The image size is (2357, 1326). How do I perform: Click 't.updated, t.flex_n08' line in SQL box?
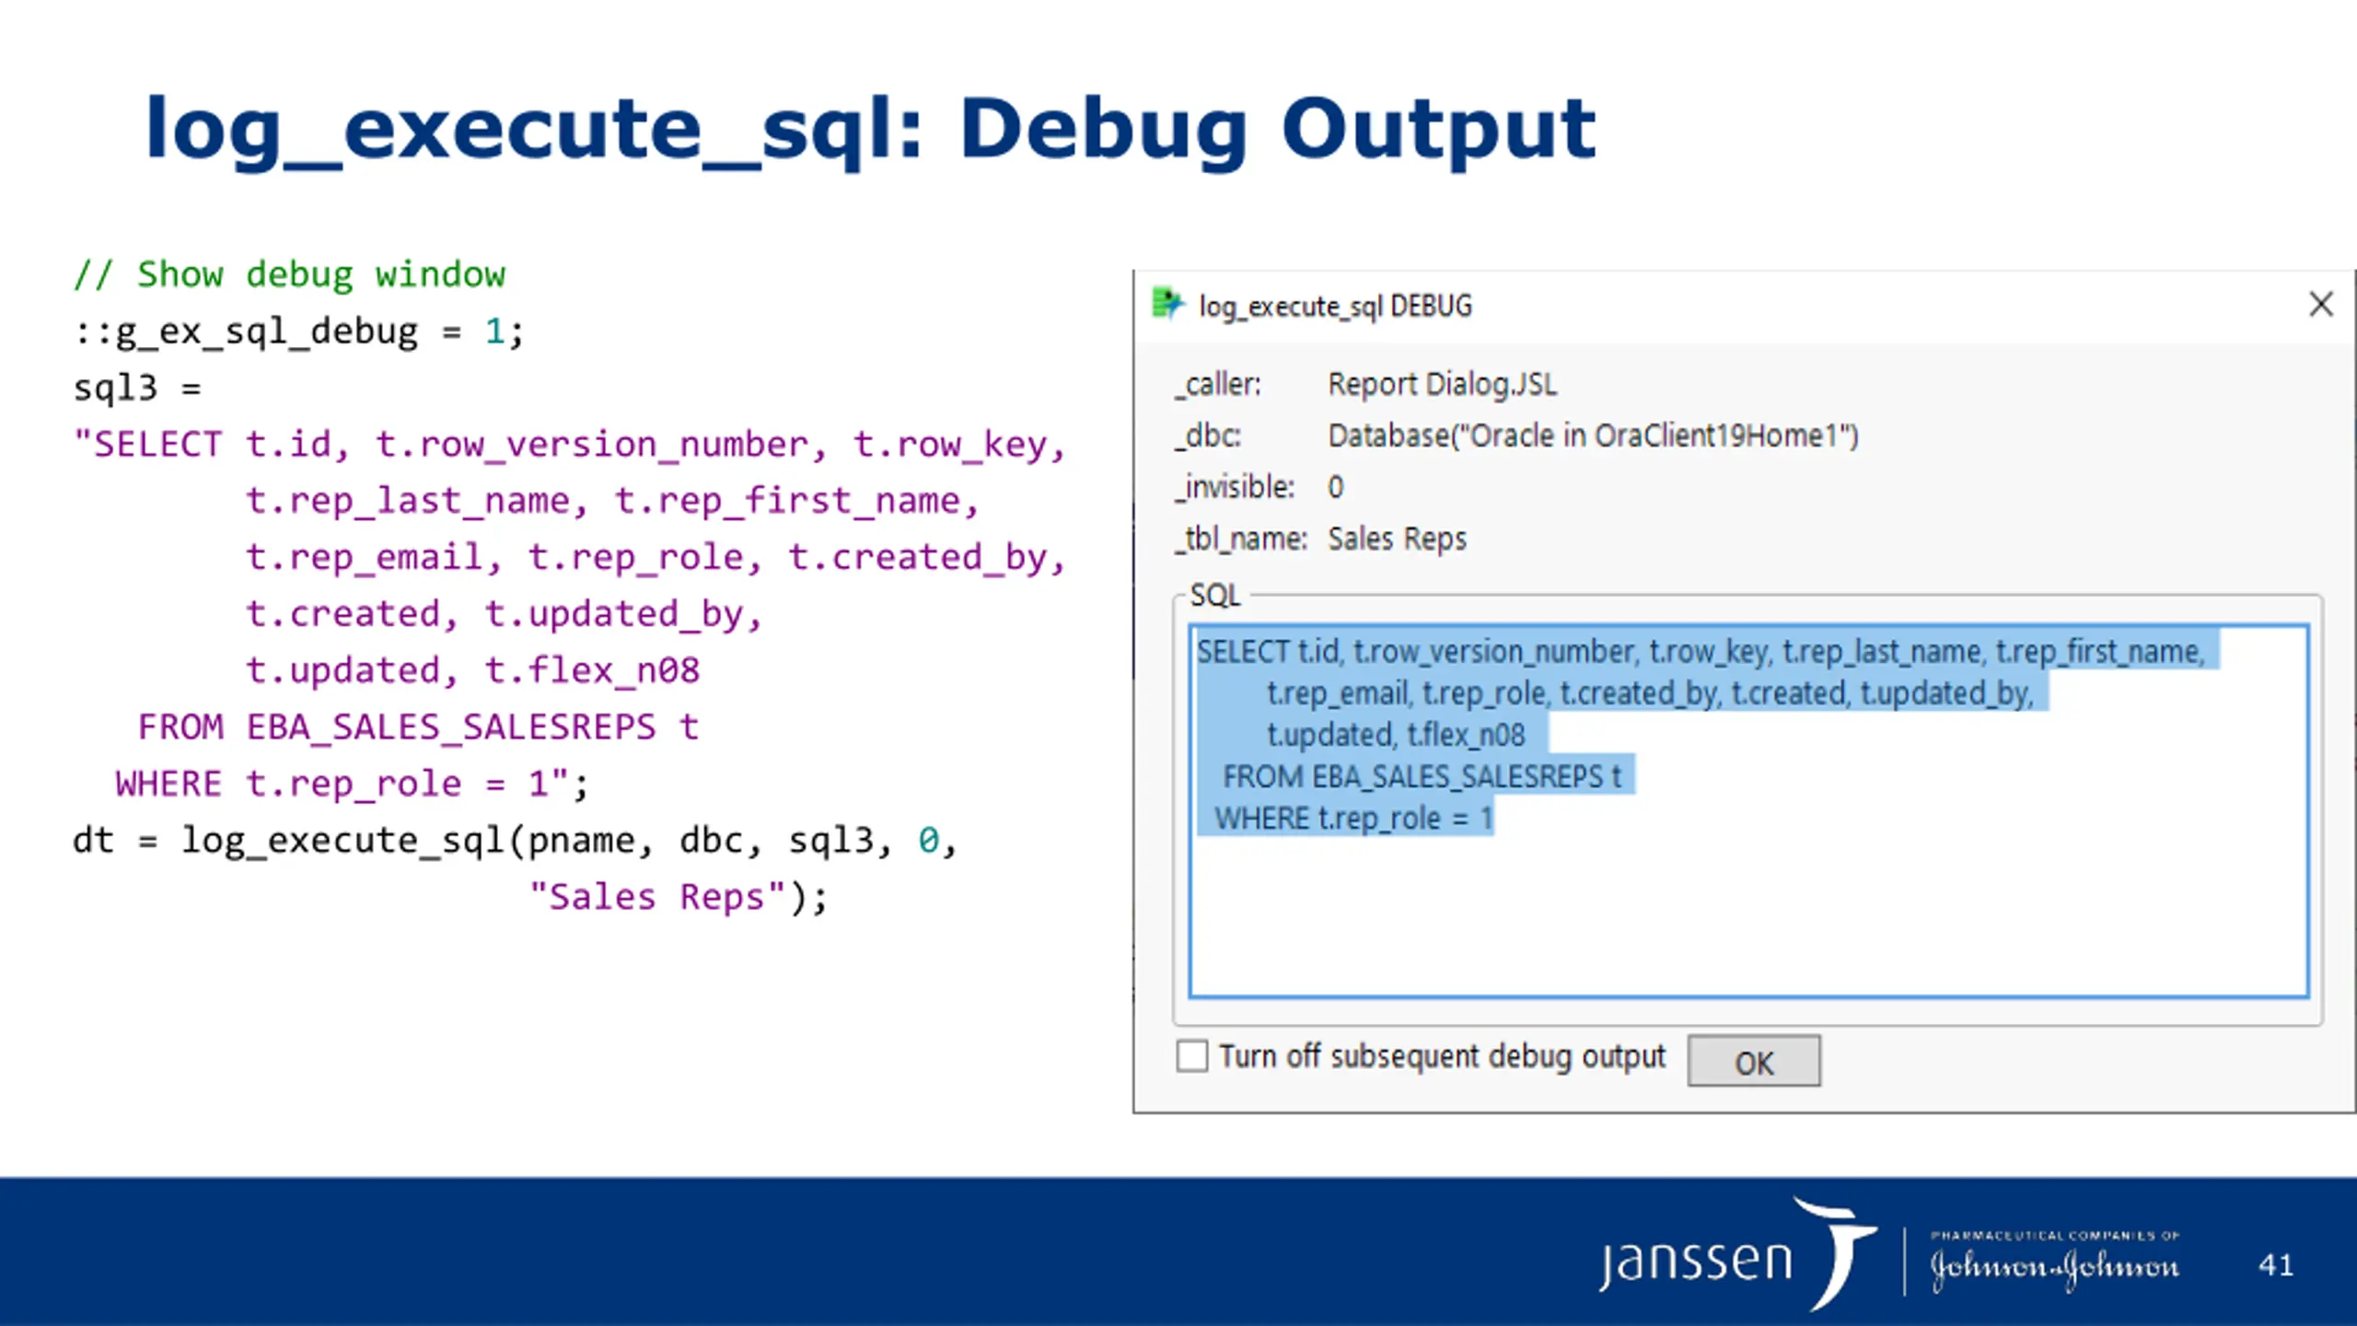(1396, 735)
